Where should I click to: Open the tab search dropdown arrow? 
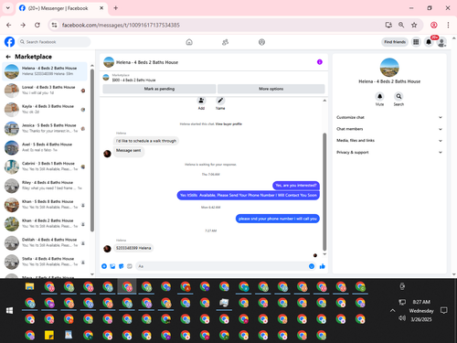point(8,8)
